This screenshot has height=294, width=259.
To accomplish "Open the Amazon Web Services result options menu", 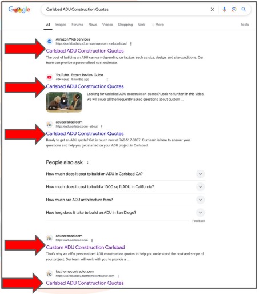I will click(x=130, y=44).
